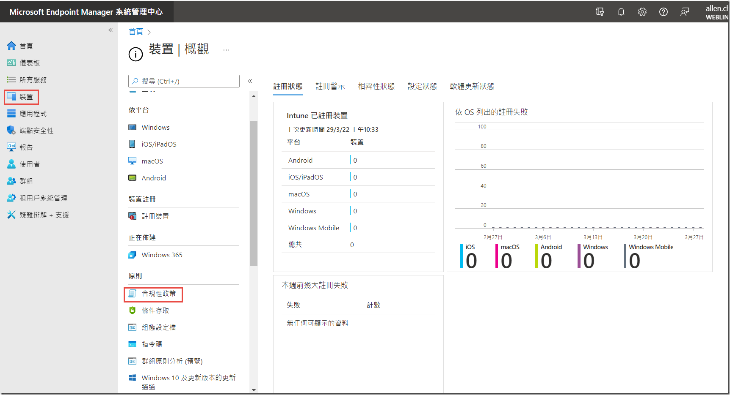Click the 首頁 breadcrumb link

click(x=136, y=32)
